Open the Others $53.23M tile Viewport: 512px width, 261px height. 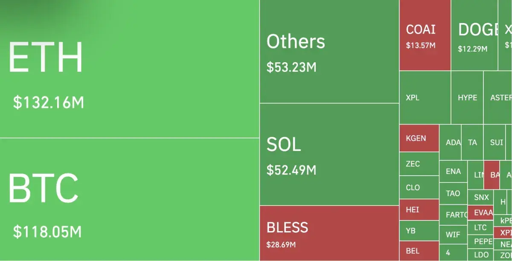coord(329,52)
